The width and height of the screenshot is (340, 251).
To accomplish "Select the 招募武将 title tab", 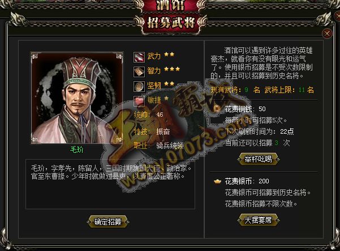I will 171,23.
